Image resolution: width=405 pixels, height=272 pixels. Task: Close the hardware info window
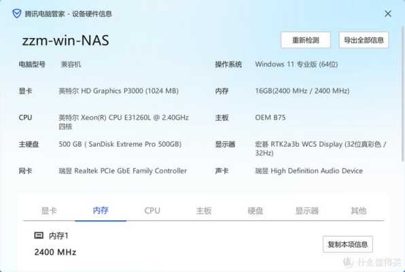[x=388, y=14]
